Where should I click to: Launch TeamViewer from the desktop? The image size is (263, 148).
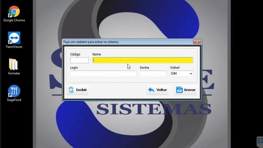pyautogui.click(x=14, y=40)
